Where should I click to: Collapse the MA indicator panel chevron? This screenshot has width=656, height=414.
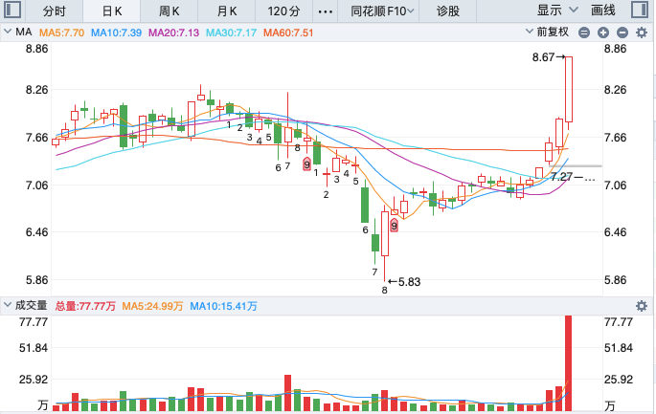pyautogui.click(x=7, y=32)
